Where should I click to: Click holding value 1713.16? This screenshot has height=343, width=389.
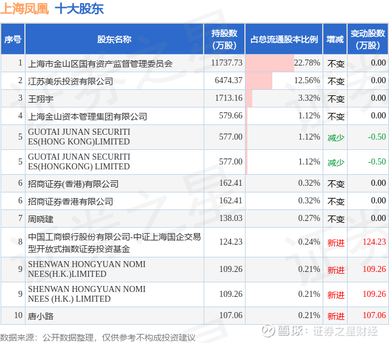(x=229, y=98)
